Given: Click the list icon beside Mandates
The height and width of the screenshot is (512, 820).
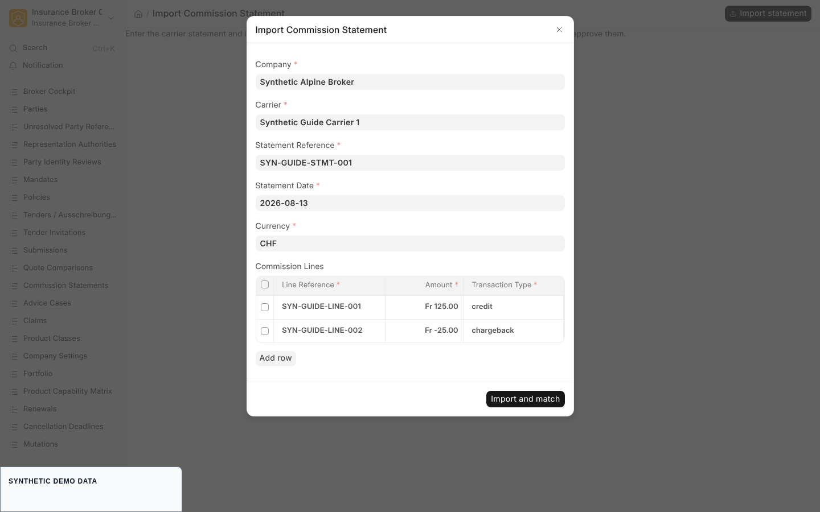Looking at the screenshot, I should [x=15, y=180].
